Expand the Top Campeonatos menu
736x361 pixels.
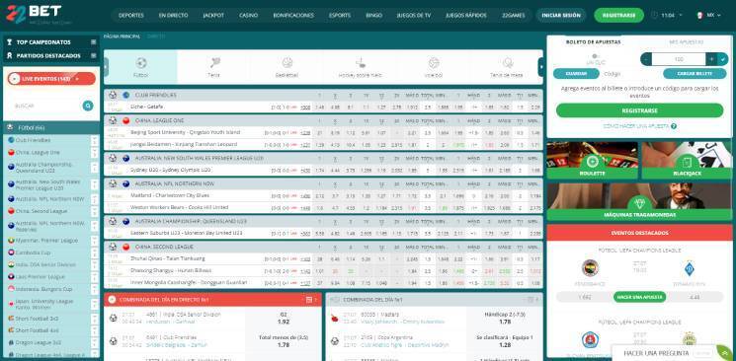pyautogui.click(x=94, y=42)
